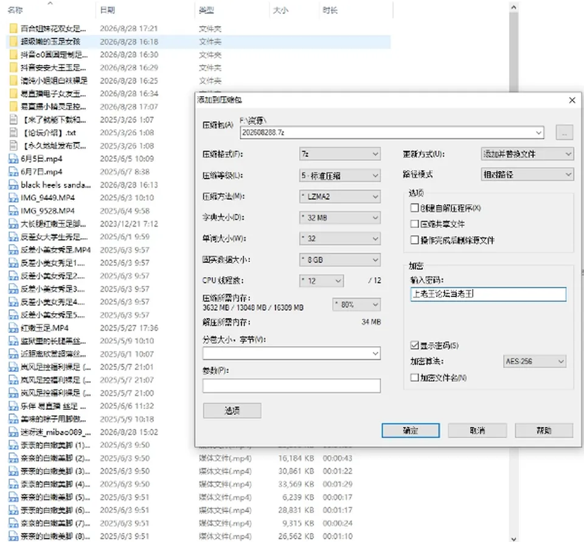Open the 压缩格式 7z dropdown
The image size is (584, 542).
(x=339, y=154)
